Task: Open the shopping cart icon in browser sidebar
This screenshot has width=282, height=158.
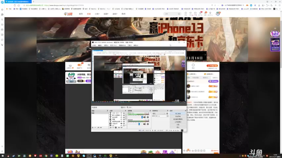Action: pos(2,45)
